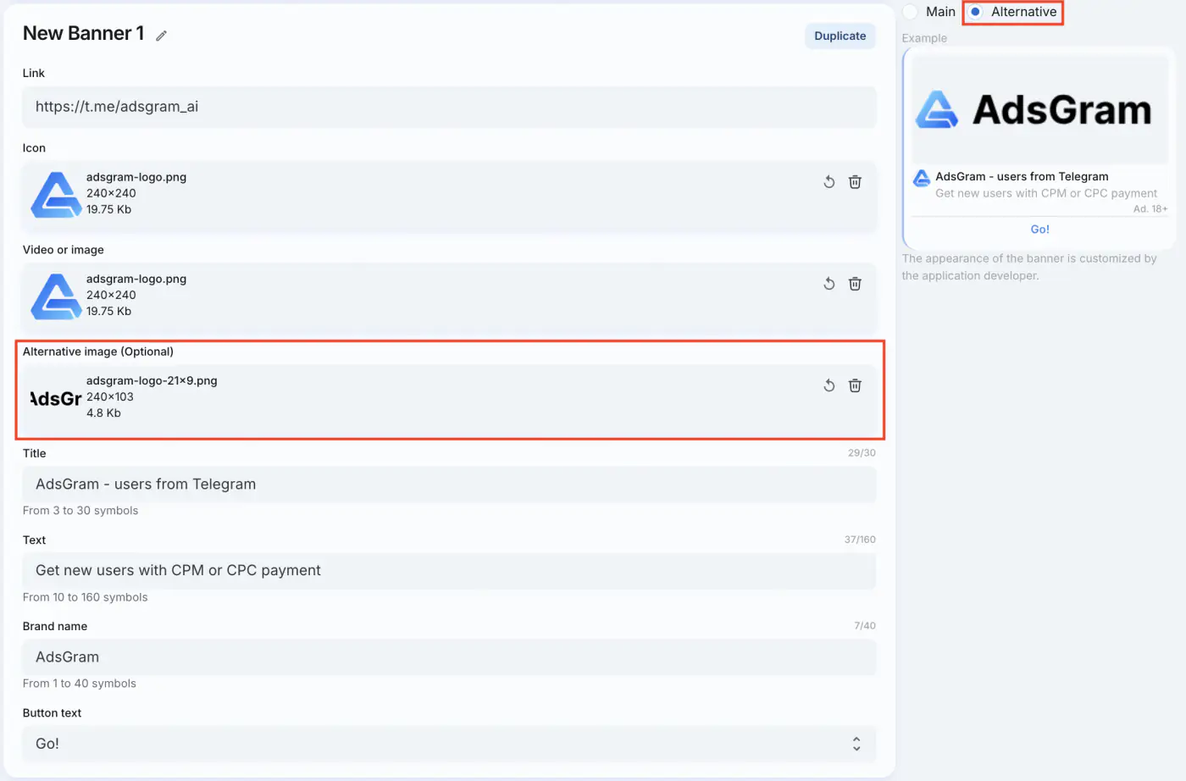Click the Go! button in the preview
The image size is (1186, 781).
coord(1039,230)
